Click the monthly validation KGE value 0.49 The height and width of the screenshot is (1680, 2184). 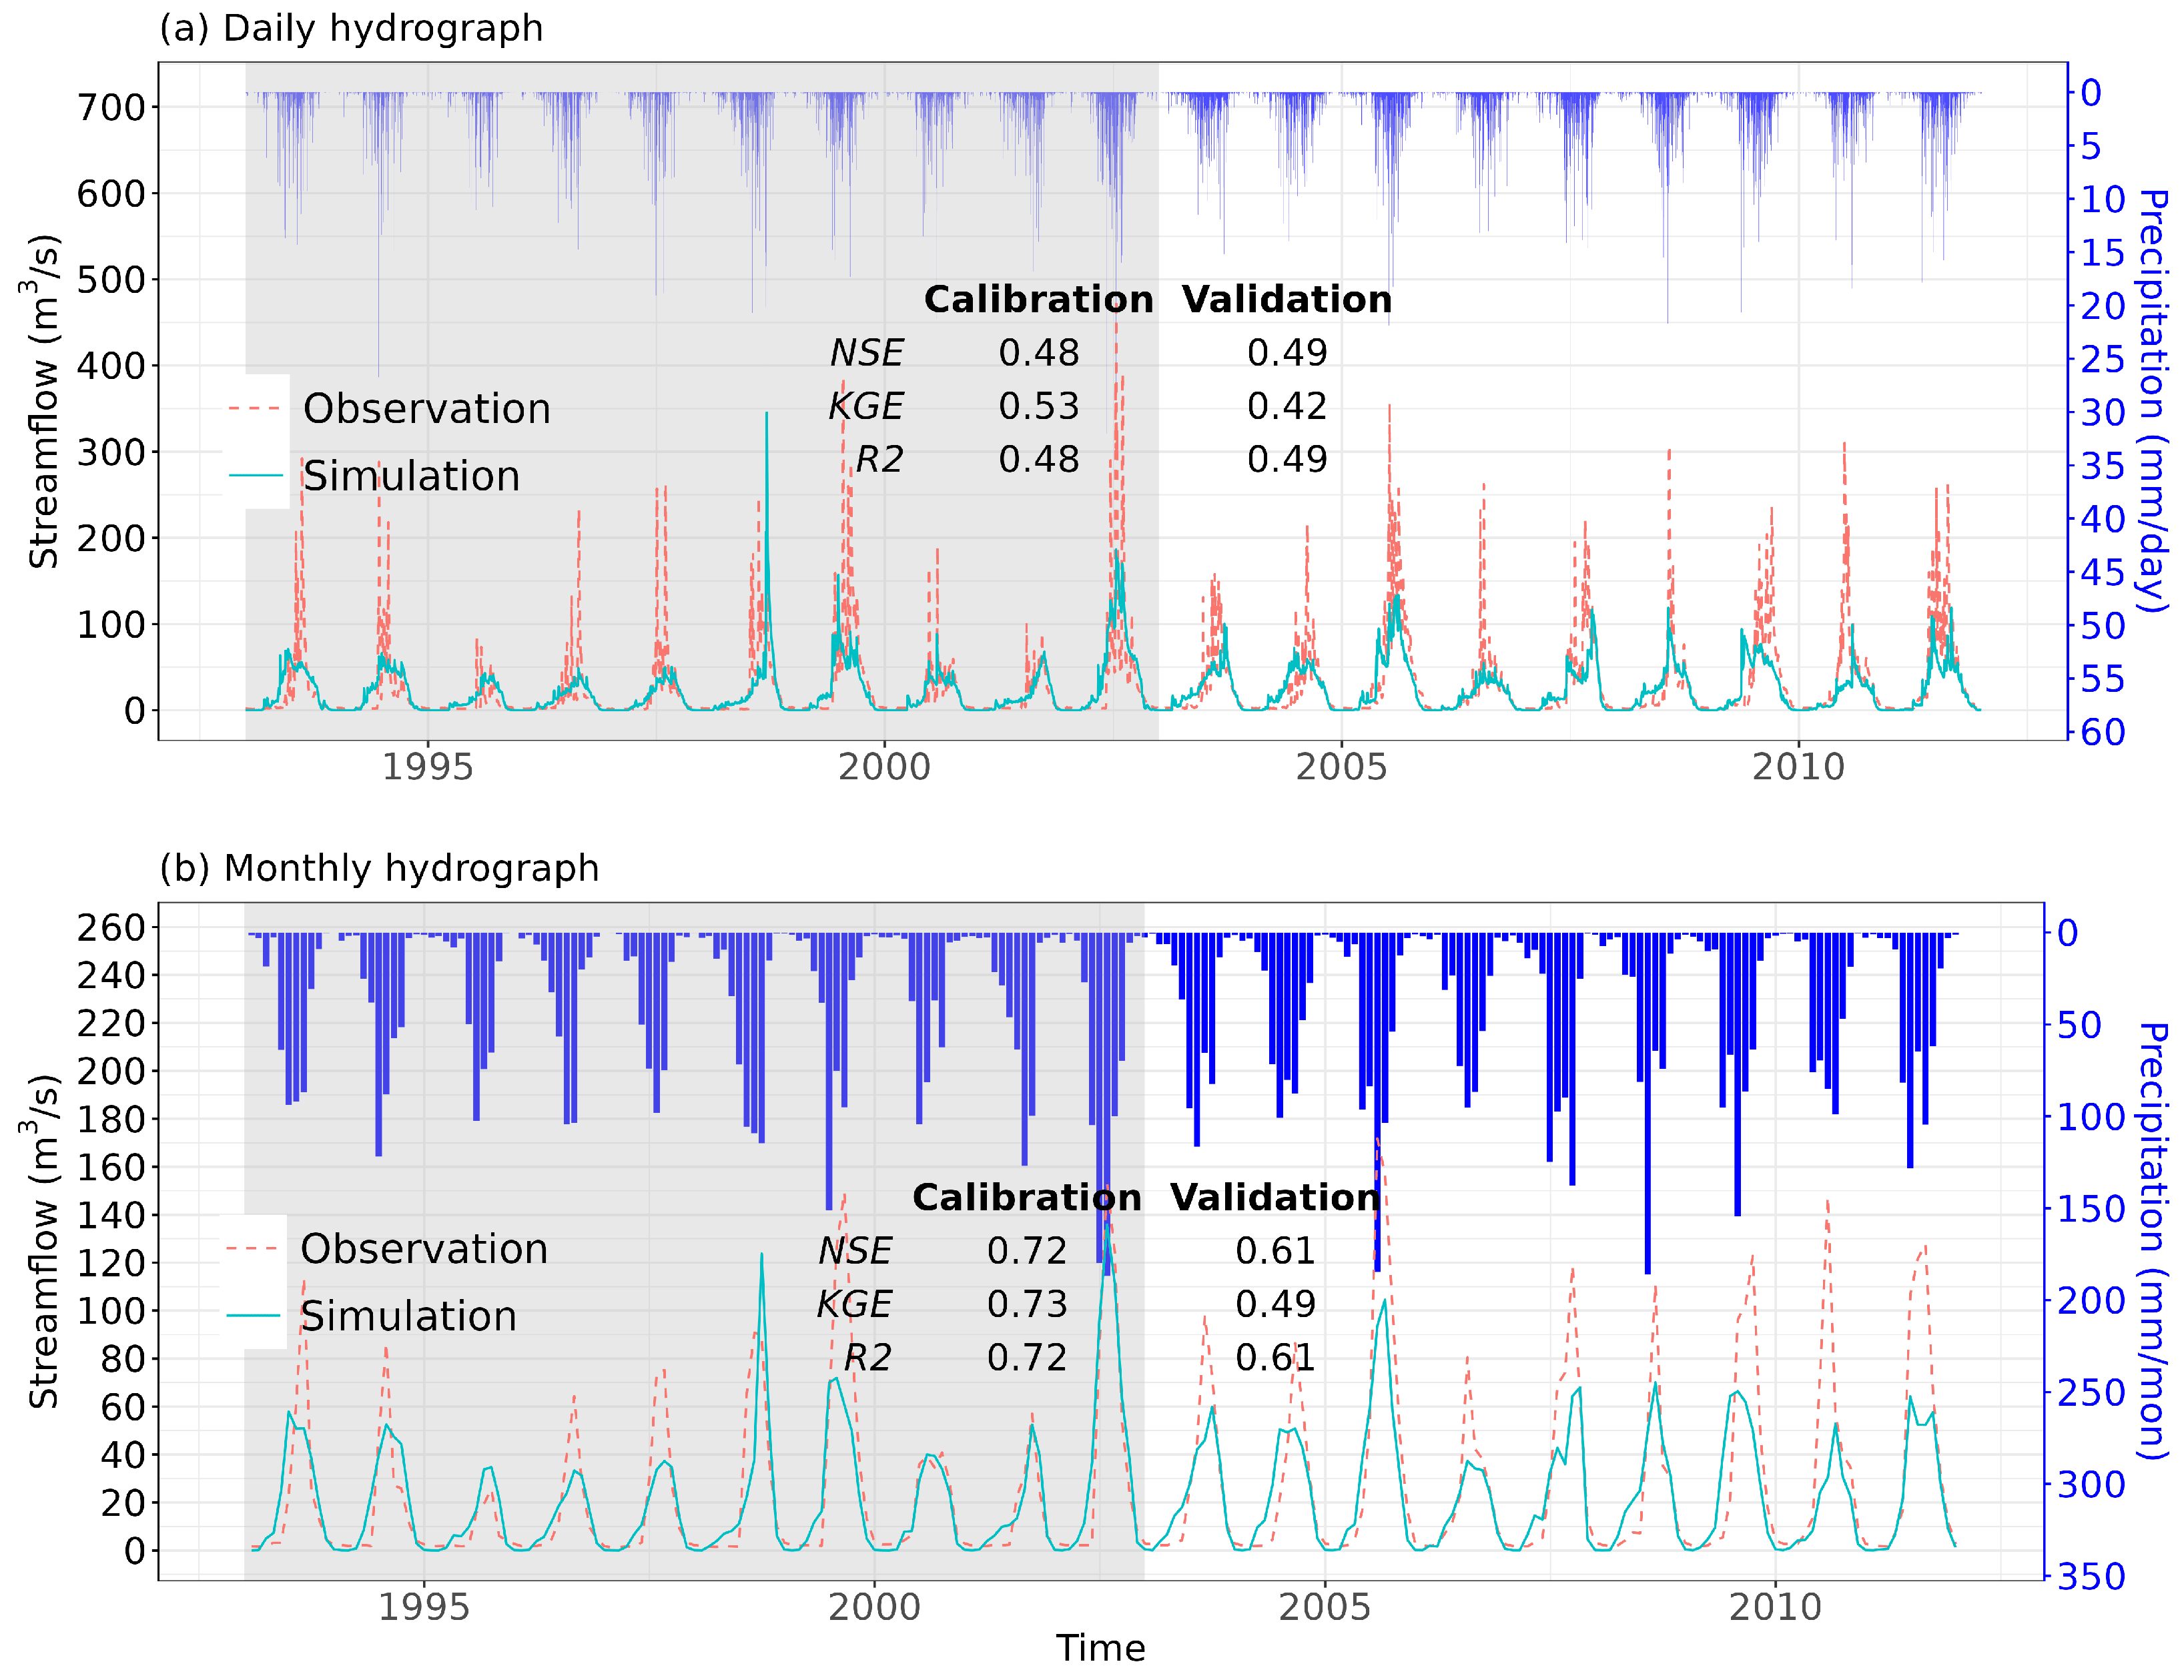tap(1275, 1304)
